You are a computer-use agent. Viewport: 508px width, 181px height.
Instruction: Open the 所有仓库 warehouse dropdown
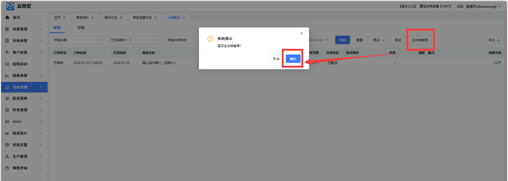[x=77, y=40]
